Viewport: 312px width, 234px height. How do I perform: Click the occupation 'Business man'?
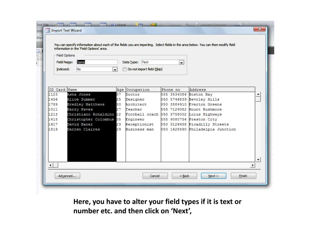140,129
